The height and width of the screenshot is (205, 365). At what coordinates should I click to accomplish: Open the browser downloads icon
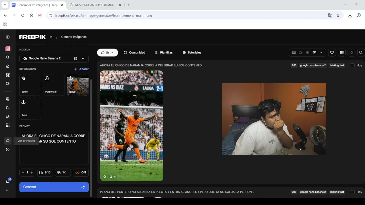point(350,15)
